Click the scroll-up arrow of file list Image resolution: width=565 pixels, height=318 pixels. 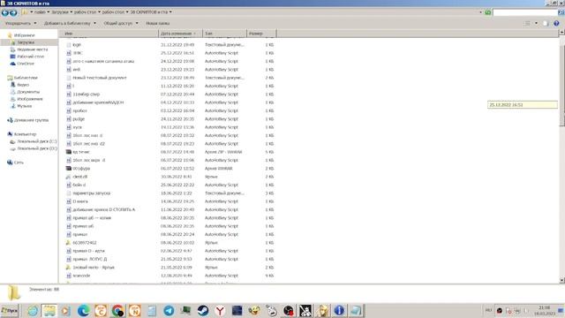(x=561, y=33)
